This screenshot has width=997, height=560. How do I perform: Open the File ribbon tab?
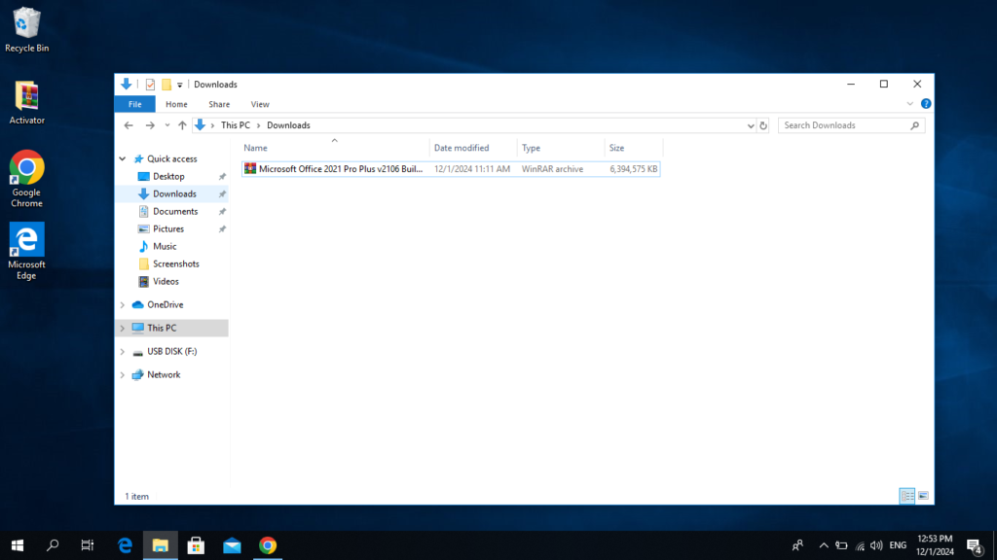pyautogui.click(x=134, y=104)
